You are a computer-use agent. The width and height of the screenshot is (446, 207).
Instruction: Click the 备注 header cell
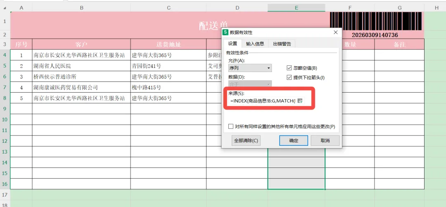(x=399, y=44)
